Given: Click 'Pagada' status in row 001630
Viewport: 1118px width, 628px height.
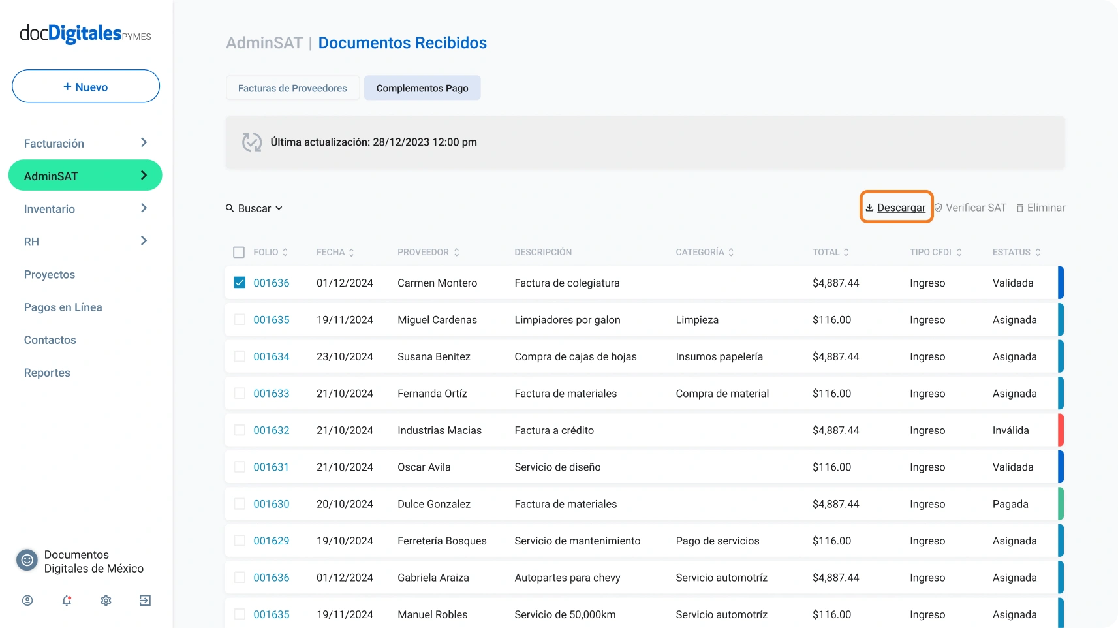Looking at the screenshot, I should [1010, 504].
